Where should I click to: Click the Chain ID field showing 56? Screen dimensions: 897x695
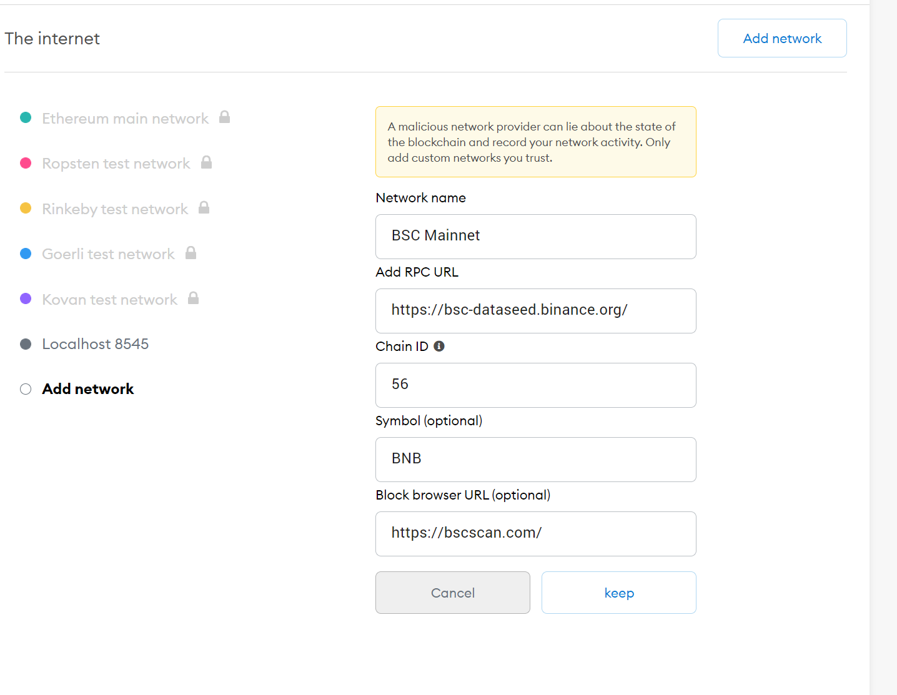[536, 385]
